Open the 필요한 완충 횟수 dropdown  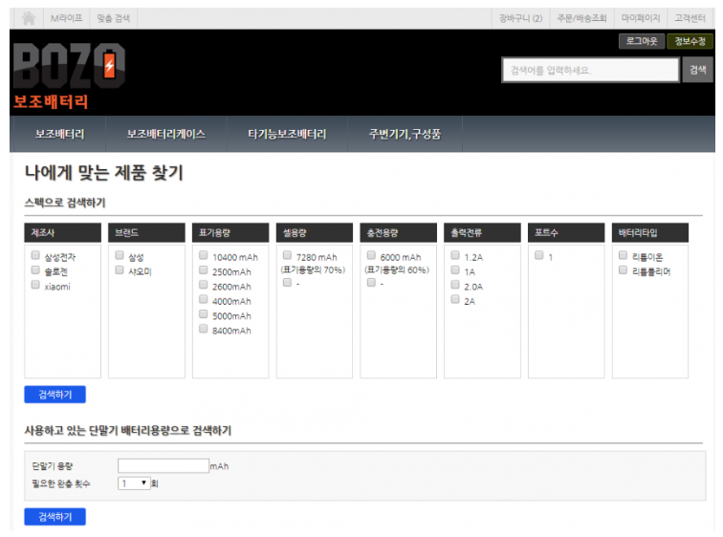[x=134, y=483]
